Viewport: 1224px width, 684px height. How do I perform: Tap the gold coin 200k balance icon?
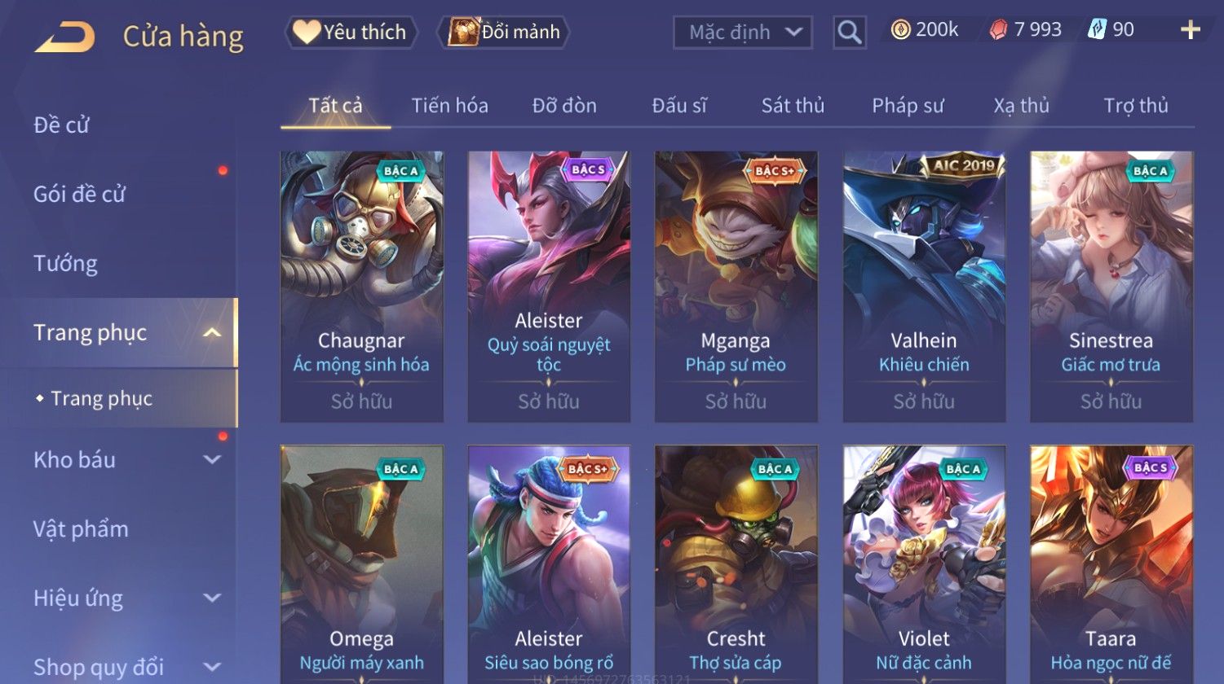tap(900, 30)
